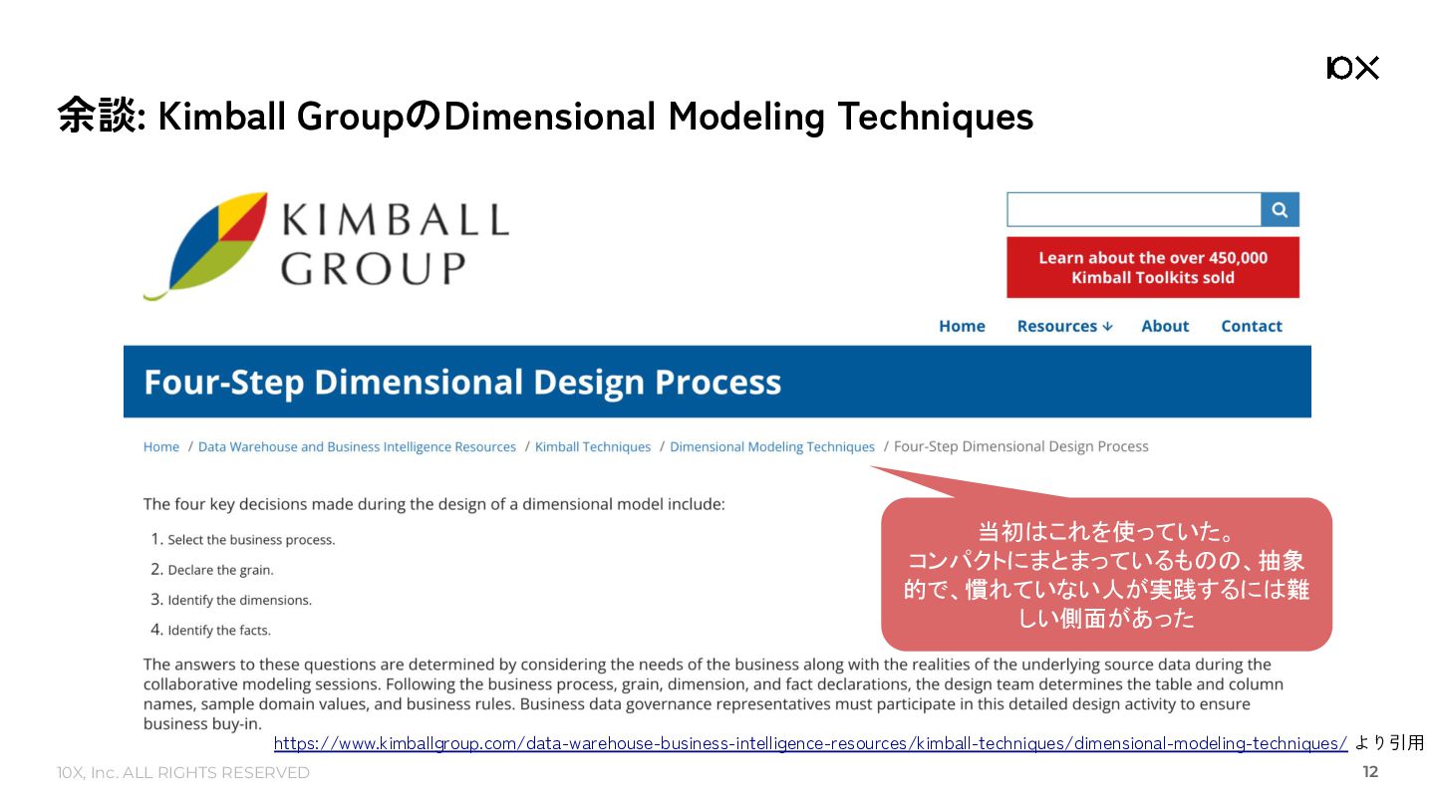Open Dimensional Modeling Techniques breadcrumb link

(x=772, y=447)
